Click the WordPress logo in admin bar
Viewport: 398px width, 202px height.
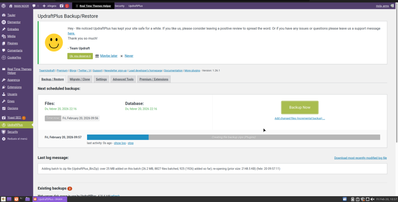(3, 6)
